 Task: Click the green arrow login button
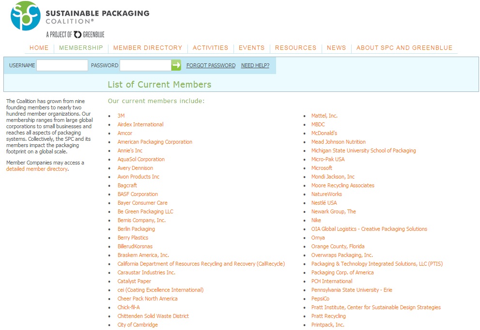pos(176,65)
